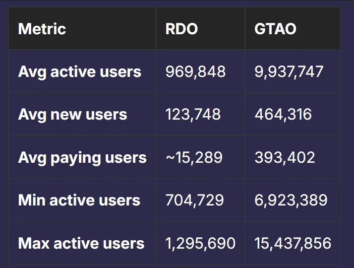Click the Avg new users row label

pyautogui.click(x=72, y=115)
